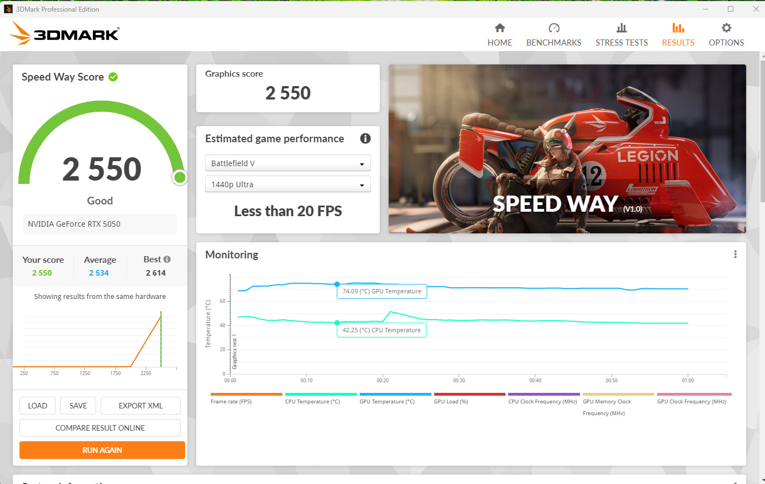Click the Graphics score heading
765x484 pixels.
(x=234, y=74)
